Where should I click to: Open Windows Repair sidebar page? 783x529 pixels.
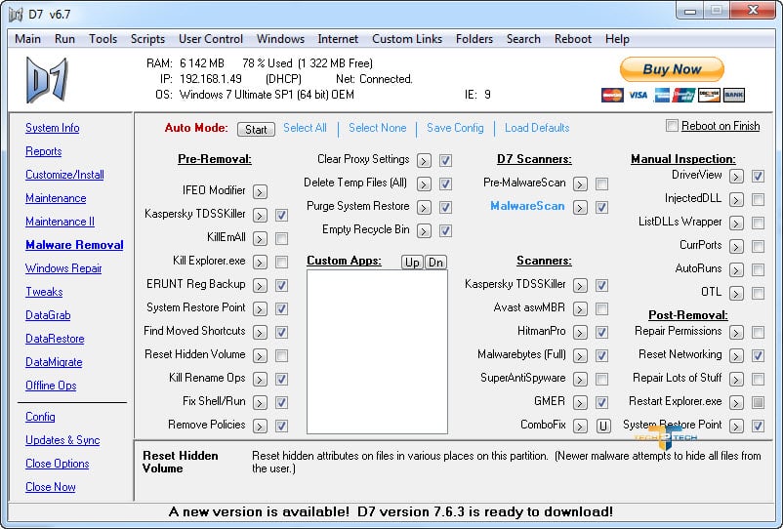point(63,268)
